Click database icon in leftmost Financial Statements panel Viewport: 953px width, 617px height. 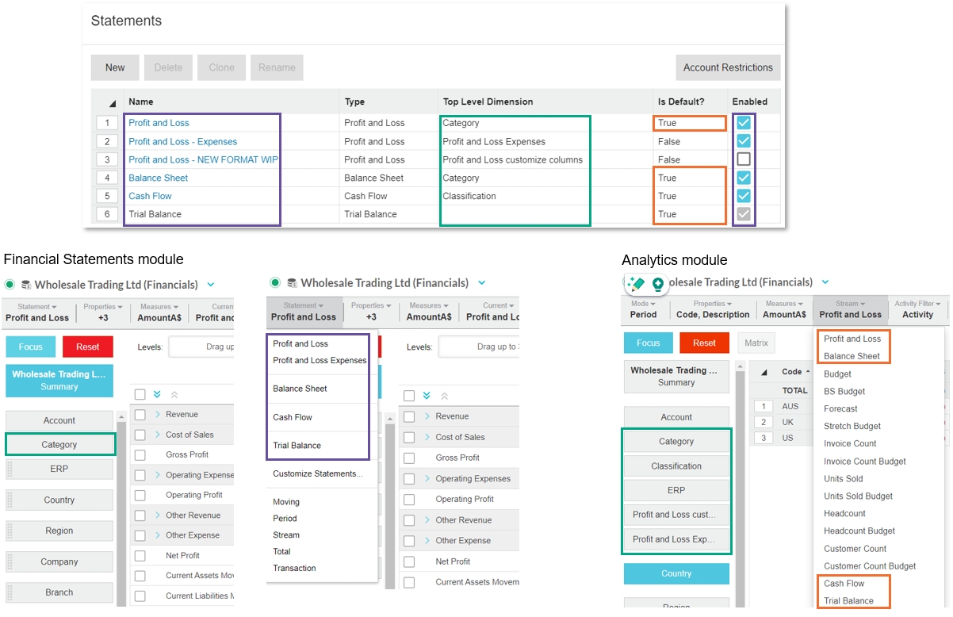pyautogui.click(x=25, y=285)
